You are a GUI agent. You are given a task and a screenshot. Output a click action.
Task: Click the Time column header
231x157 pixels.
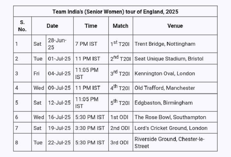[x=91, y=26]
